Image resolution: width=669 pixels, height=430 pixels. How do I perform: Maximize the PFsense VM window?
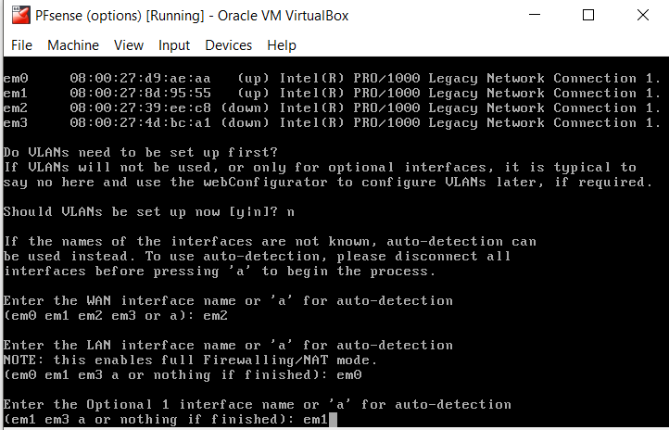[x=588, y=15]
